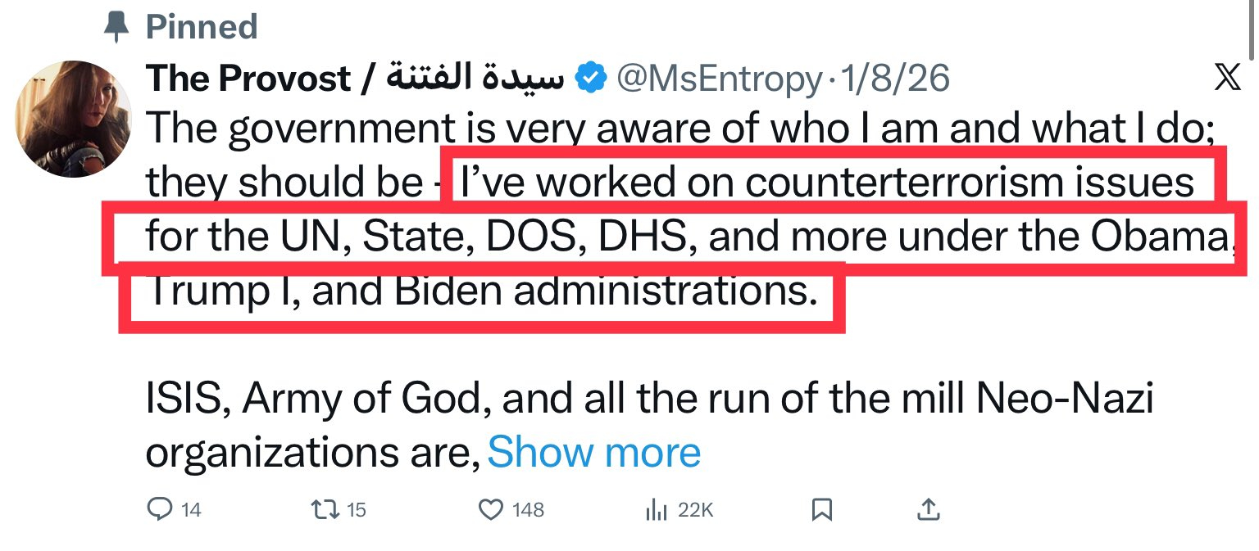Screen dimensions: 1259x551
Task: Click the 22K views count
Action: 696,510
